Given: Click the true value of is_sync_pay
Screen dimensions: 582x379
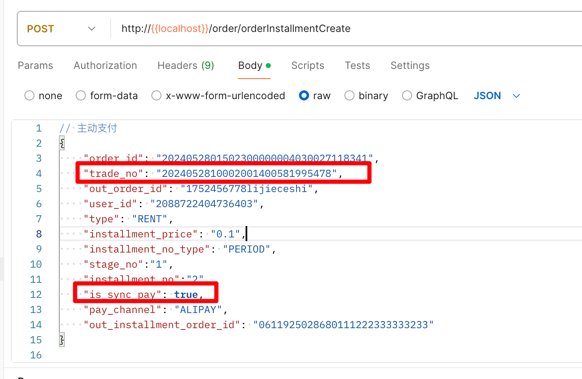Looking at the screenshot, I should tap(186, 295).
